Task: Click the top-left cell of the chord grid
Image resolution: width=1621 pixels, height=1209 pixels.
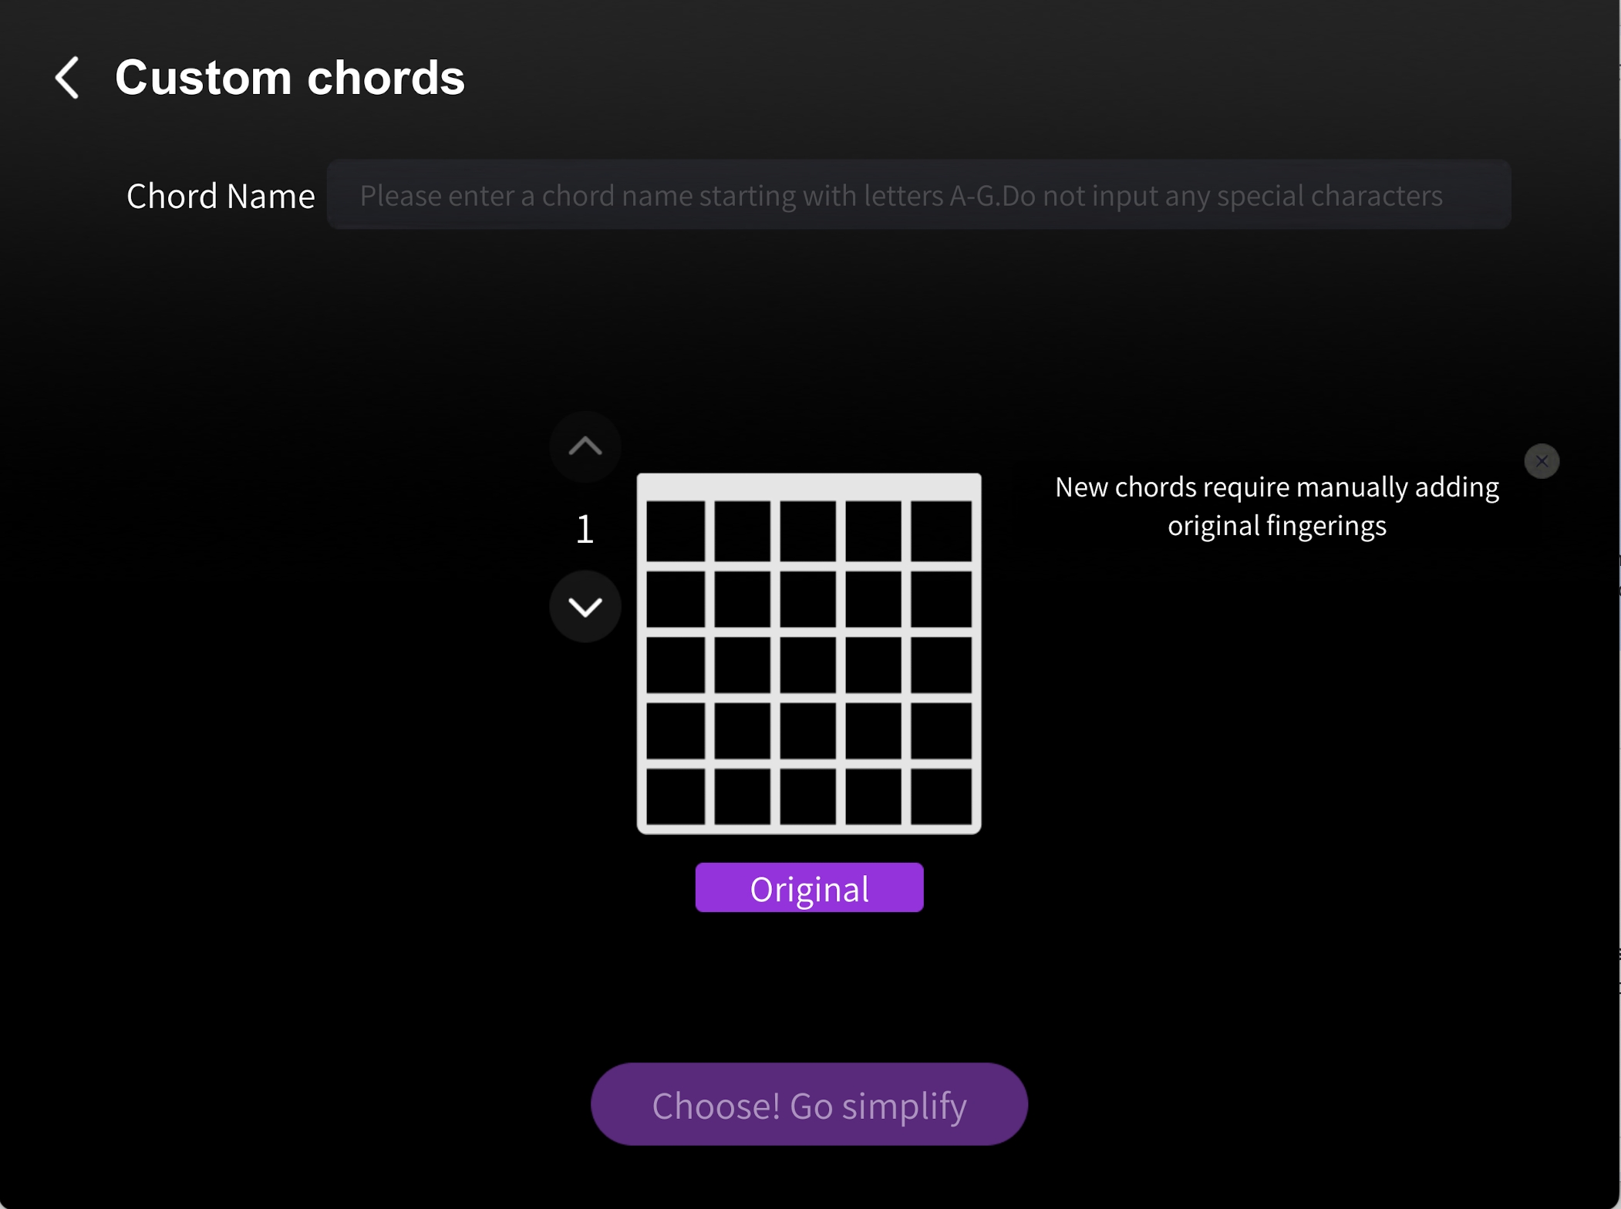Action: tap(677, 532)
